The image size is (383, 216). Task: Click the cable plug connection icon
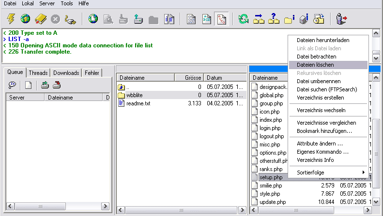click(x=70, y=19)
